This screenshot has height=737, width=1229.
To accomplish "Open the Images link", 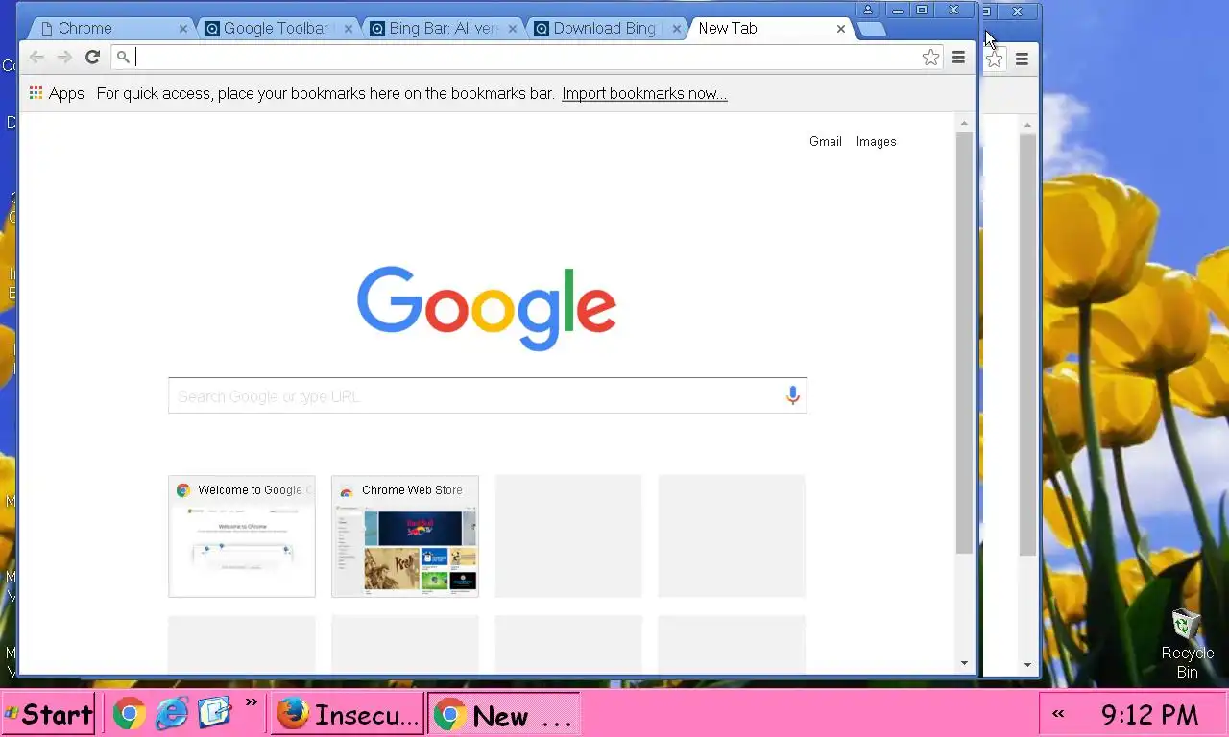I will point(876,141).
